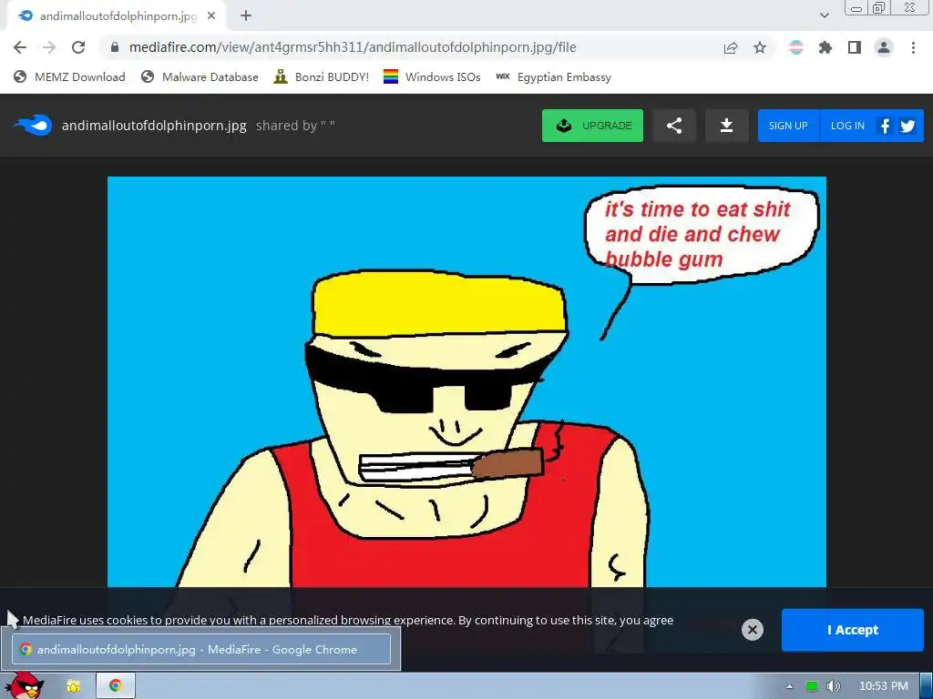Open tab search chevron dropdown
This screenshot has width=933, height=699.
824,15
